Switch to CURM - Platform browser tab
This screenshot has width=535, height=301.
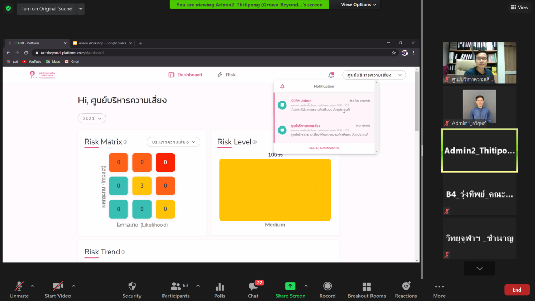[37, 43]
